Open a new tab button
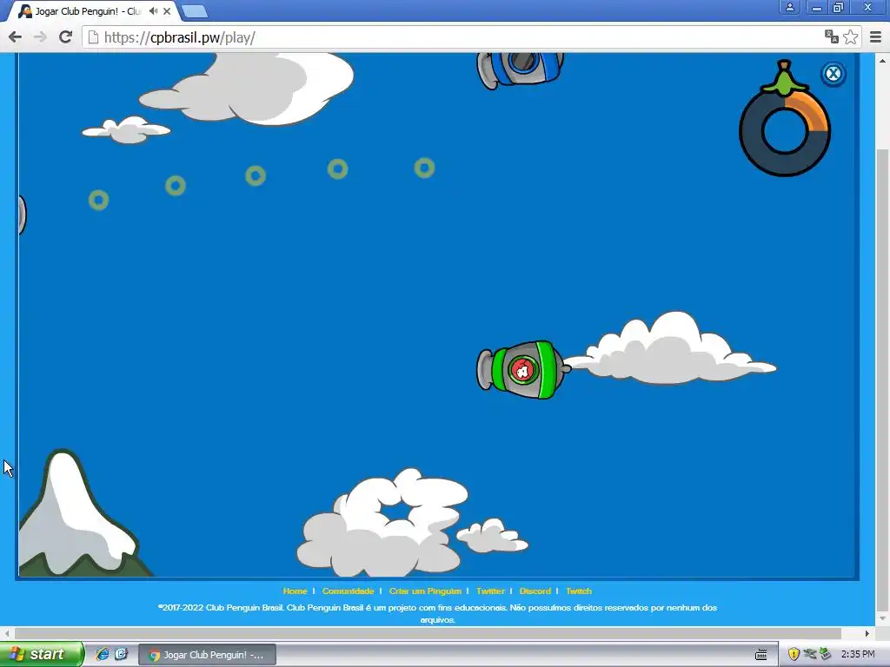The image size is (890, 667). [195, 11]
